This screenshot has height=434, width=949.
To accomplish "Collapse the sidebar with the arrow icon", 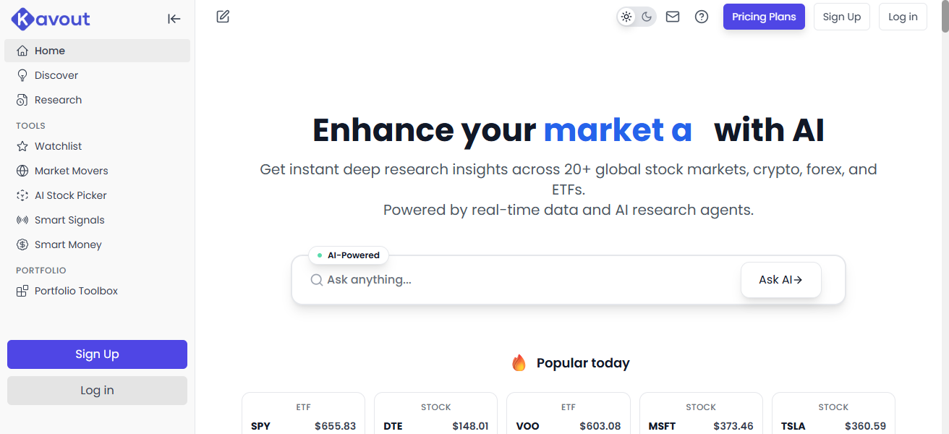I will [174, 19].
